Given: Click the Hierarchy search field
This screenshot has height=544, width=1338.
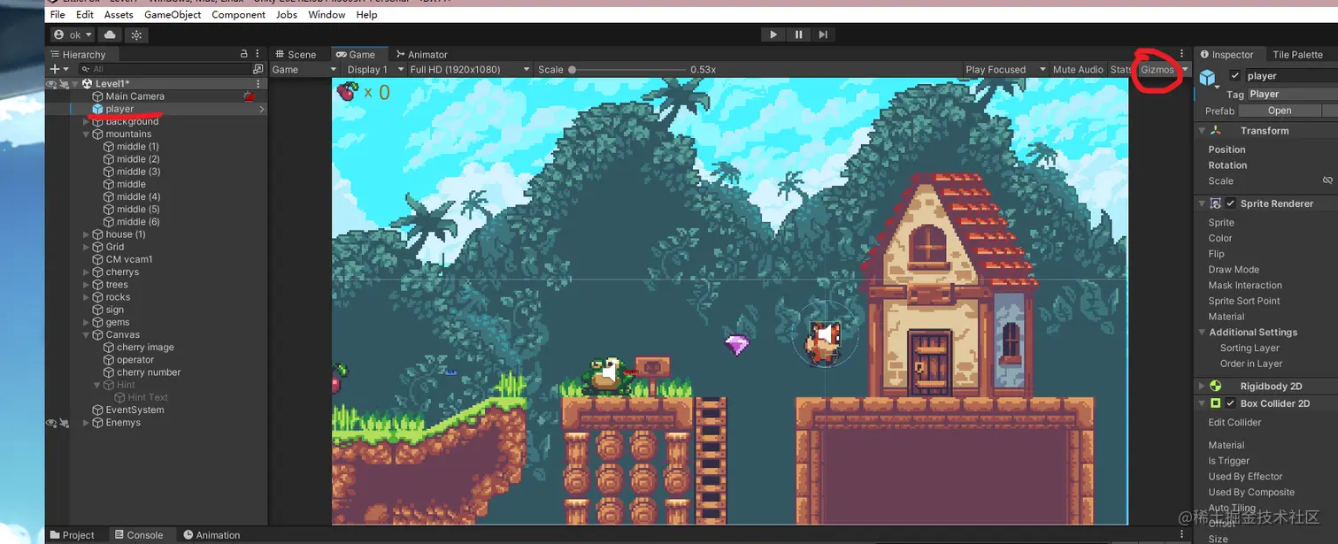Looking at the screenshot, I should 166,69.
